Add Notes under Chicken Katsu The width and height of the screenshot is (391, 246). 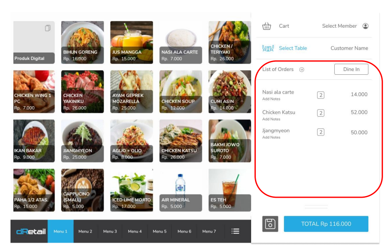[271, 119]
